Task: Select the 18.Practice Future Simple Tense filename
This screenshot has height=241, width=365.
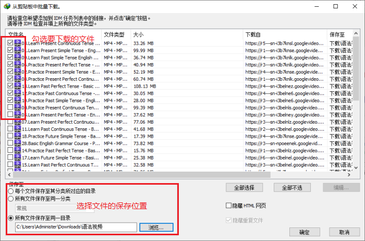Action: [61, 136]
